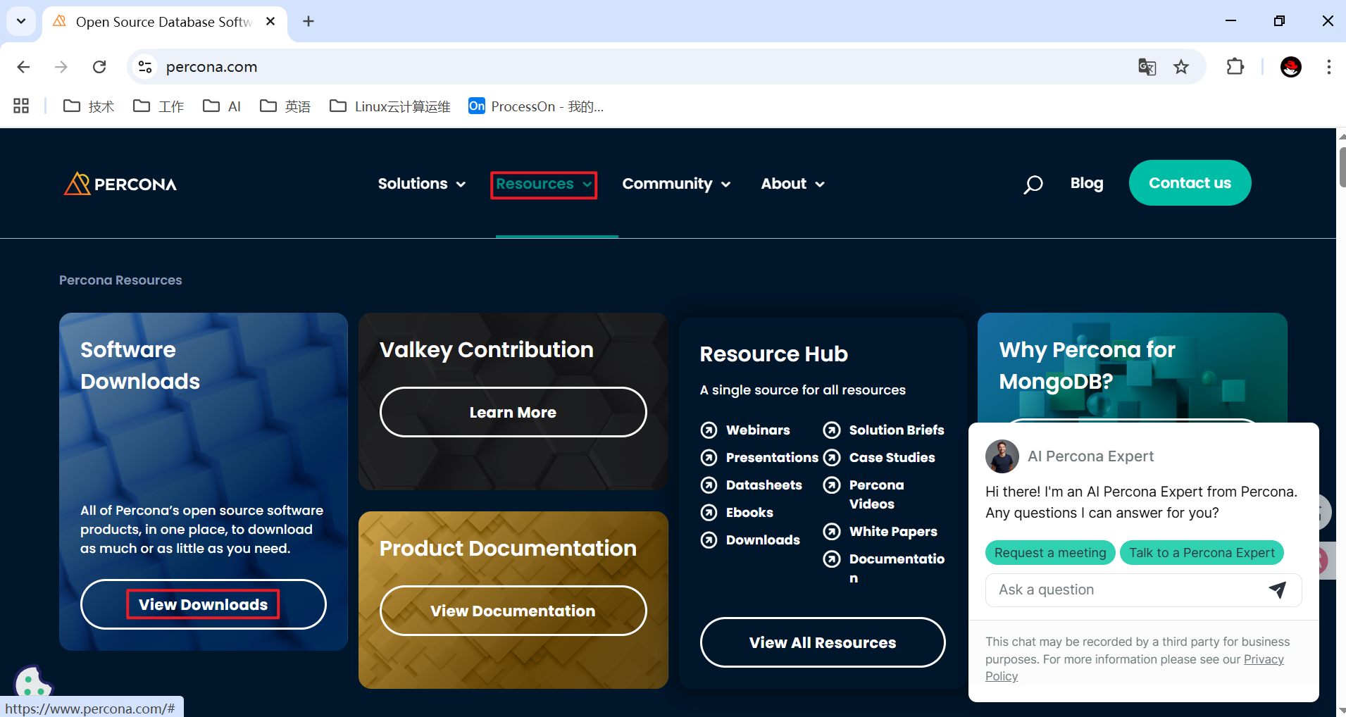Close the Open Source Database tab

270,21
